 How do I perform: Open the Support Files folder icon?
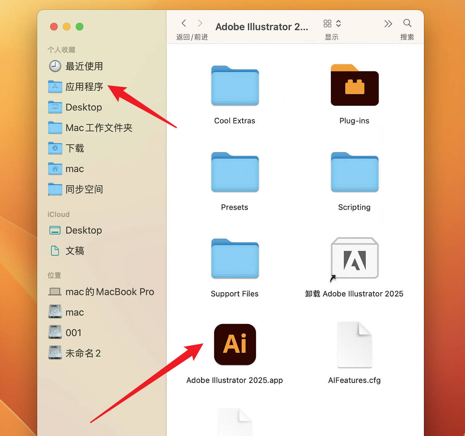coord(235,258)
